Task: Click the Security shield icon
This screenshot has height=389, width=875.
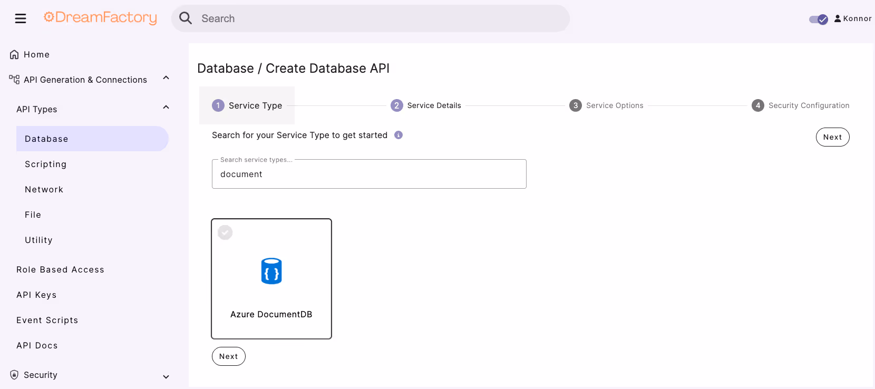Action: point(14,375)
